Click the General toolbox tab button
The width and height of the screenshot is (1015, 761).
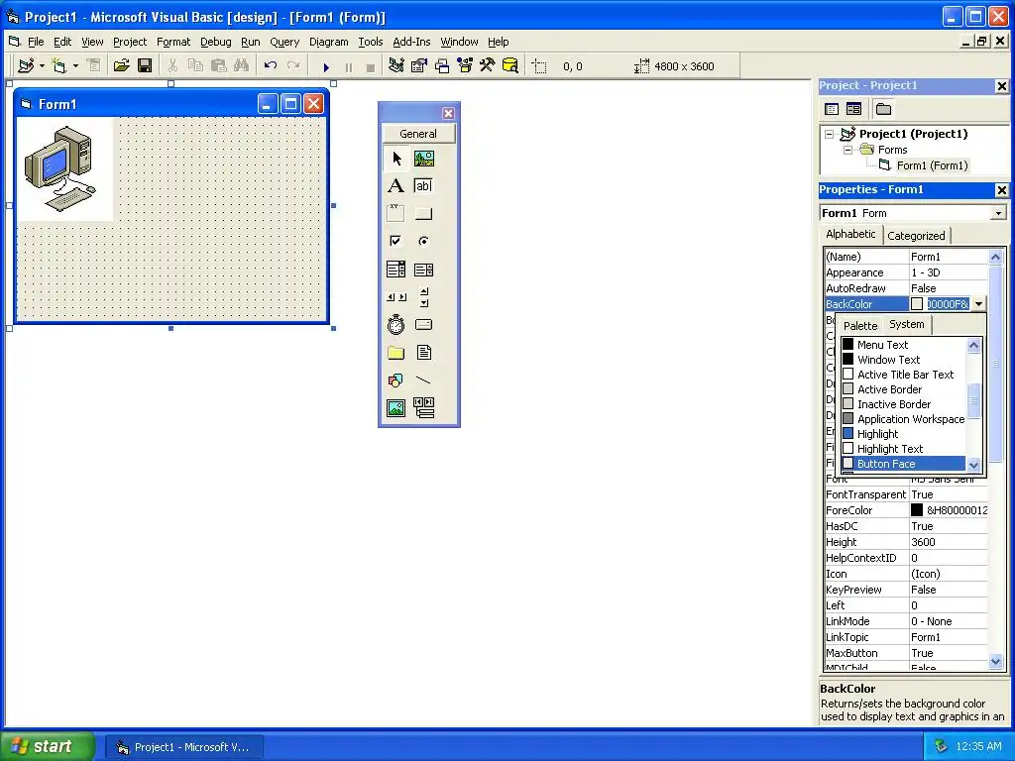[418, 134]
